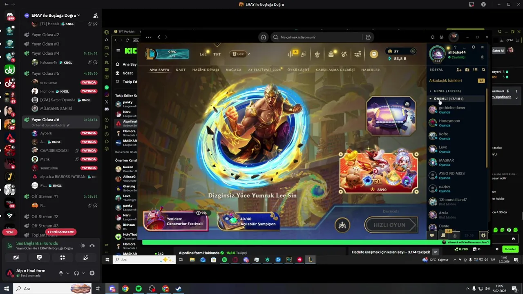Open Spotify notifications bell icon
Viewport: 523px width, 294px height.
(x=432, y=37)
